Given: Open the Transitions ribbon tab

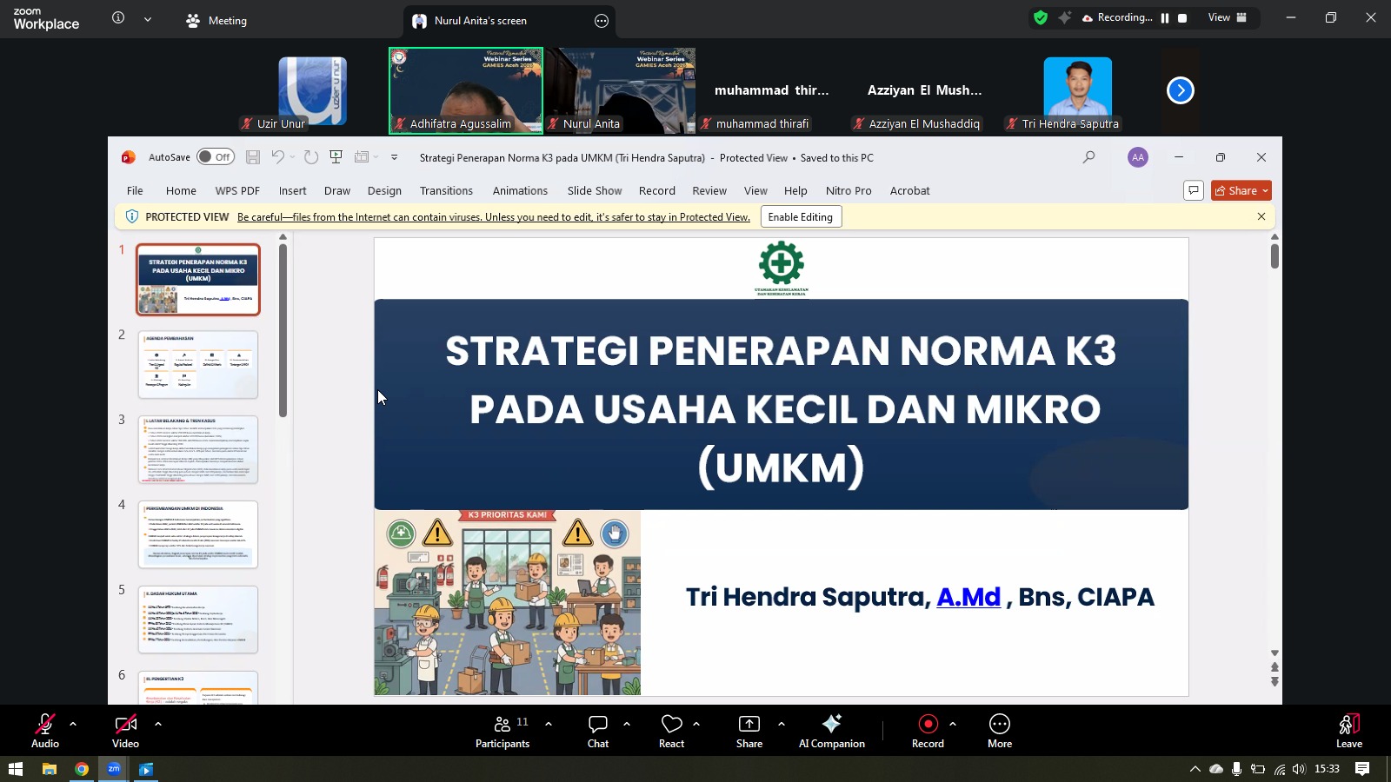Looking at the screenshot, I should pyautogui.click(x=446, y=191).
